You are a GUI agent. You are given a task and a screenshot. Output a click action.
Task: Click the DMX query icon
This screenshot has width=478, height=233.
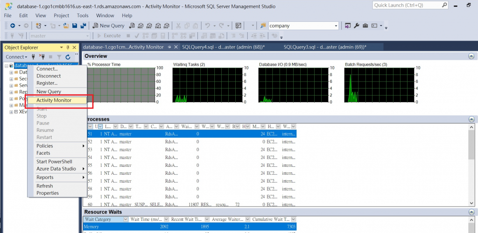pos(149,26)
